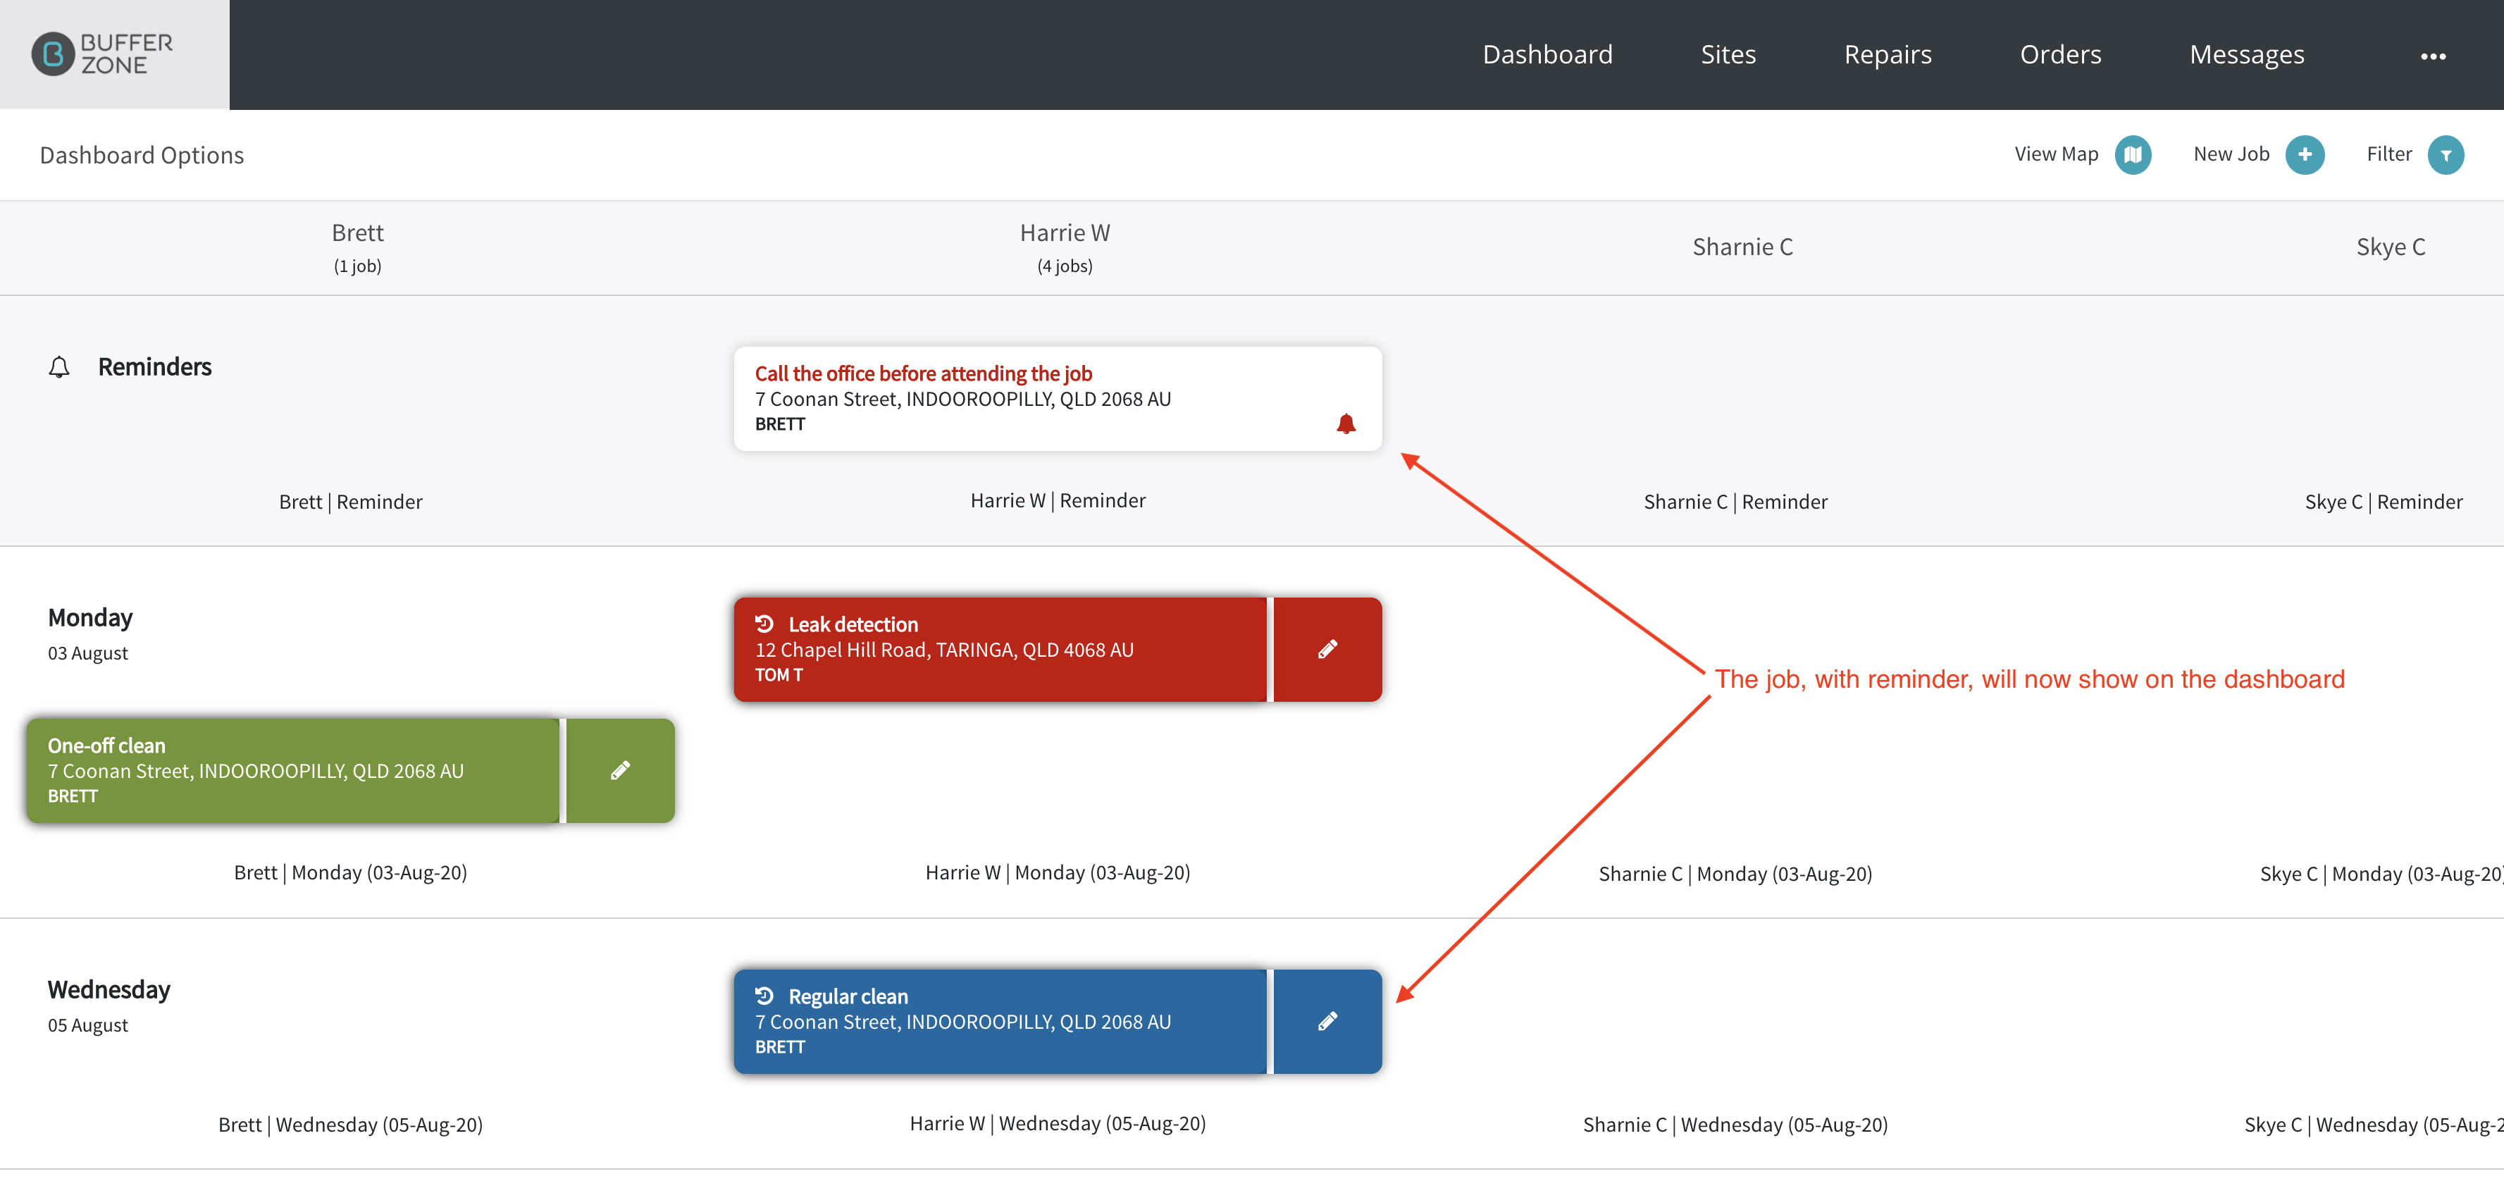Open the Dashboard menu item
This screenshot has height=1181, width=2504.
coord(1547,54)
